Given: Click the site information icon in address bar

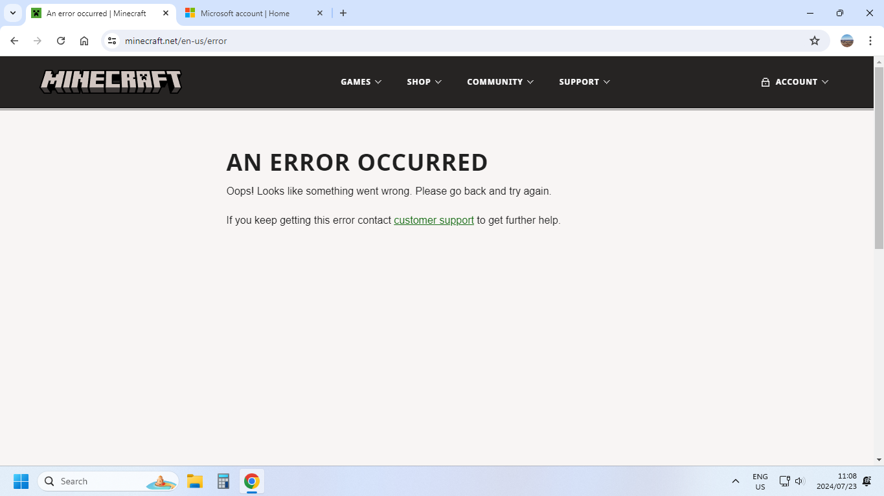Looking at the screenshot, I should pyautogui.click(x=112, y=41).
